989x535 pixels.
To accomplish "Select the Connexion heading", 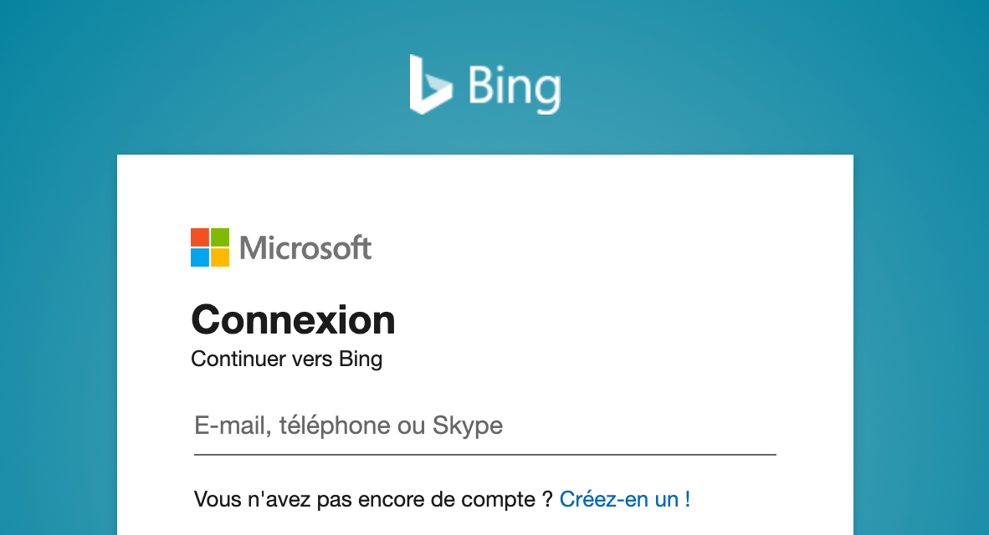I will coord(293,320).
